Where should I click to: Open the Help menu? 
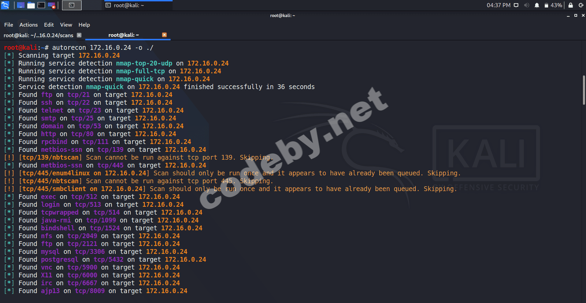[x=84, y=25]
